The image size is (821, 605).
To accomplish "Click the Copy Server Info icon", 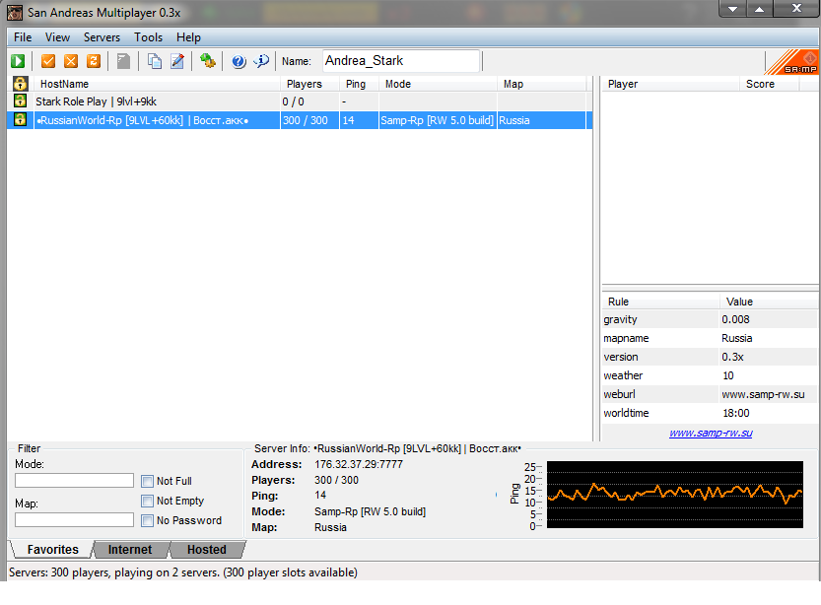I will 154,61.
